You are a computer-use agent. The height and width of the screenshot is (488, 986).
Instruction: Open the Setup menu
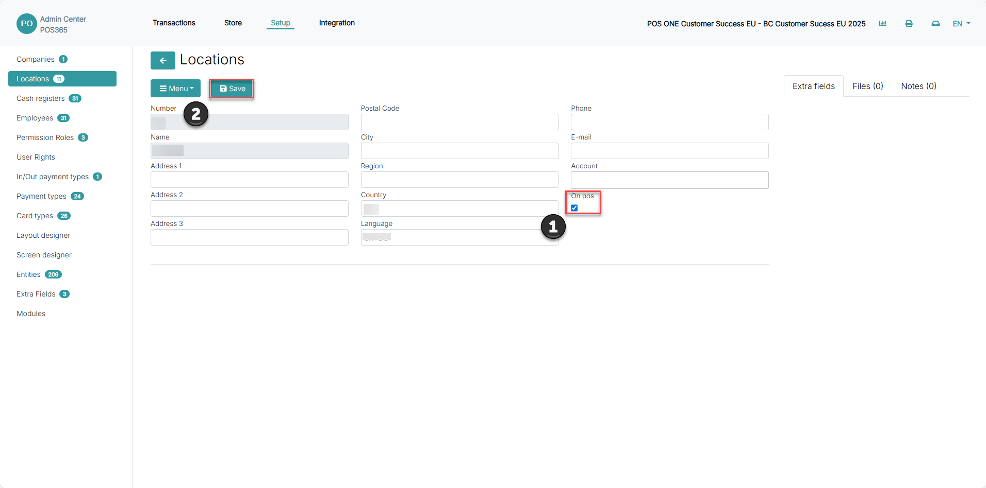coord(281,23)
